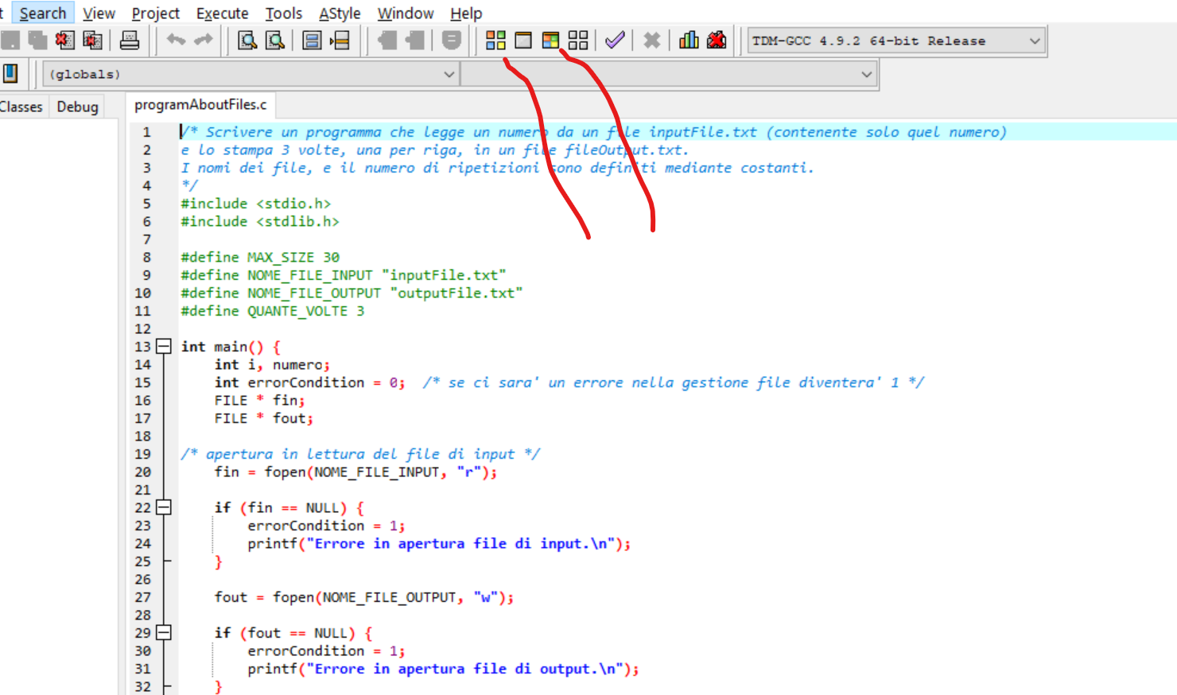
Task: Click the Rebuild All icon
Action: click(x=578, y=41)
